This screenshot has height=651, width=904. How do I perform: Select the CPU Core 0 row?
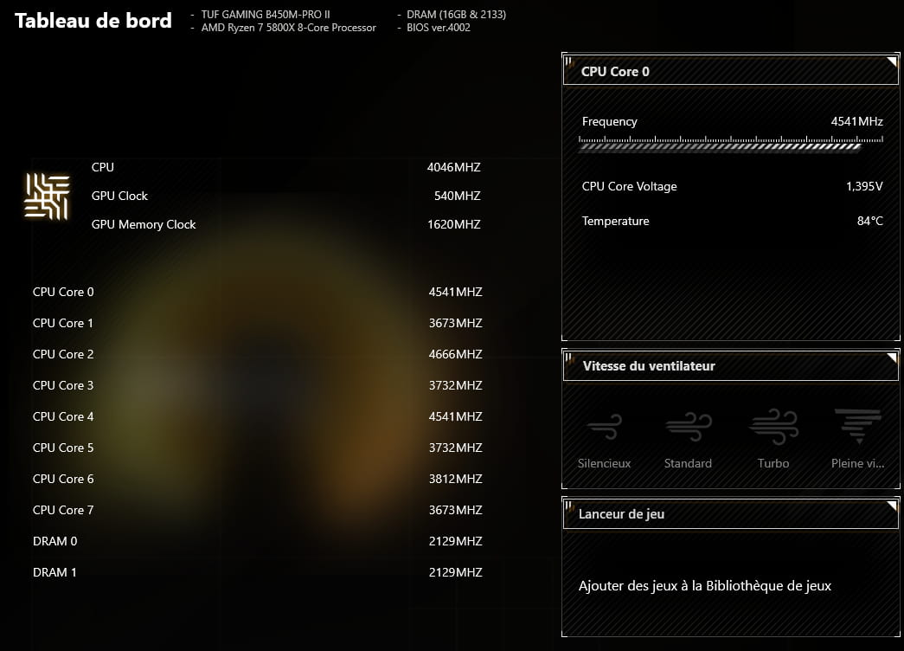coord(257,292)
